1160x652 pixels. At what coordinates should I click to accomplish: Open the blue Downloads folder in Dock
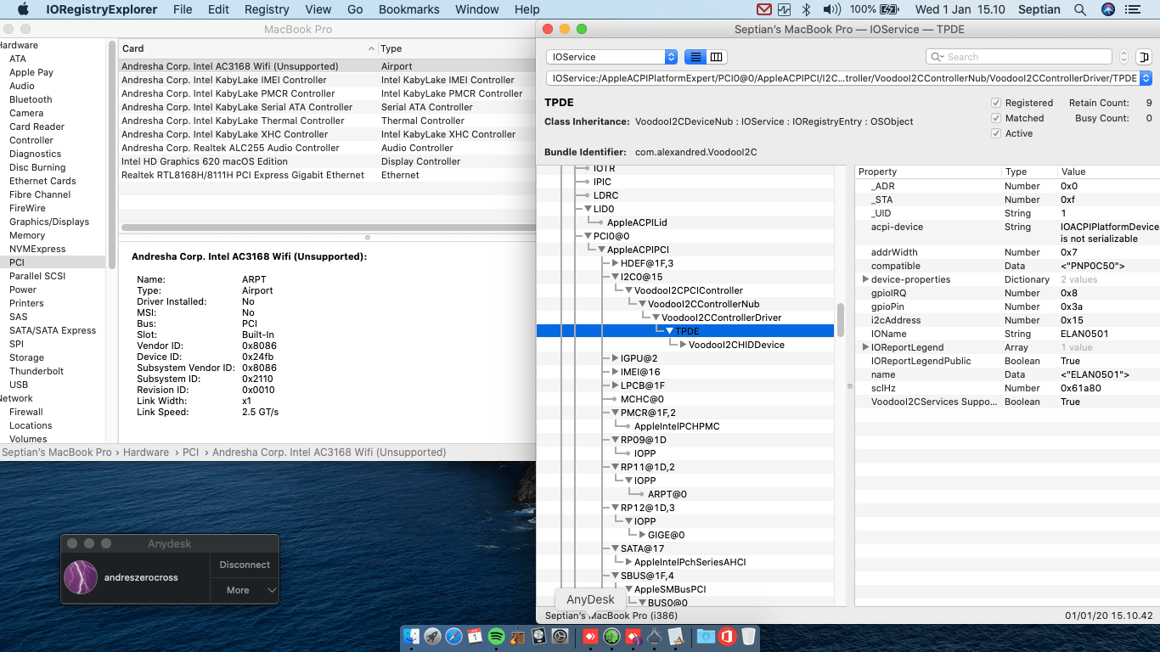click(706, 636)
